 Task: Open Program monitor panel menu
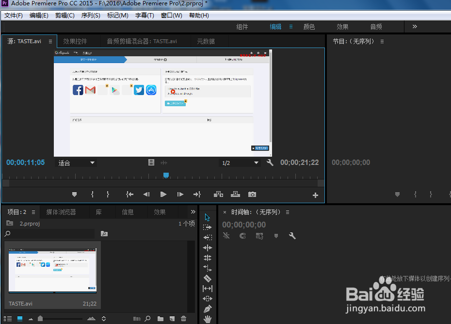tap(382, 41)
